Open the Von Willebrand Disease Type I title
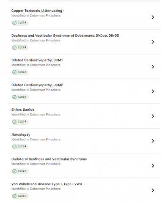Image resolution: width=162 pixels, height=203 pixels. (x=47, y=184)
